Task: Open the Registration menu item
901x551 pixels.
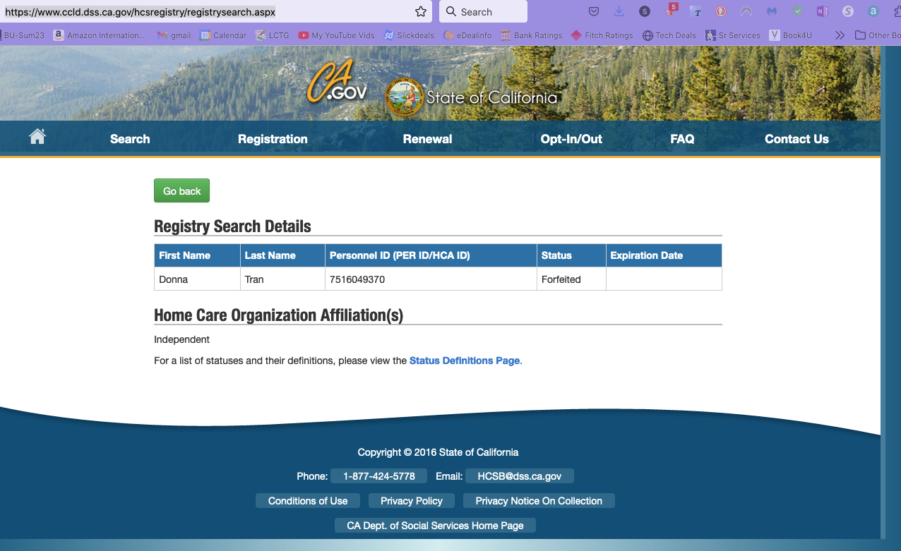Action: [x=273, y=139]
